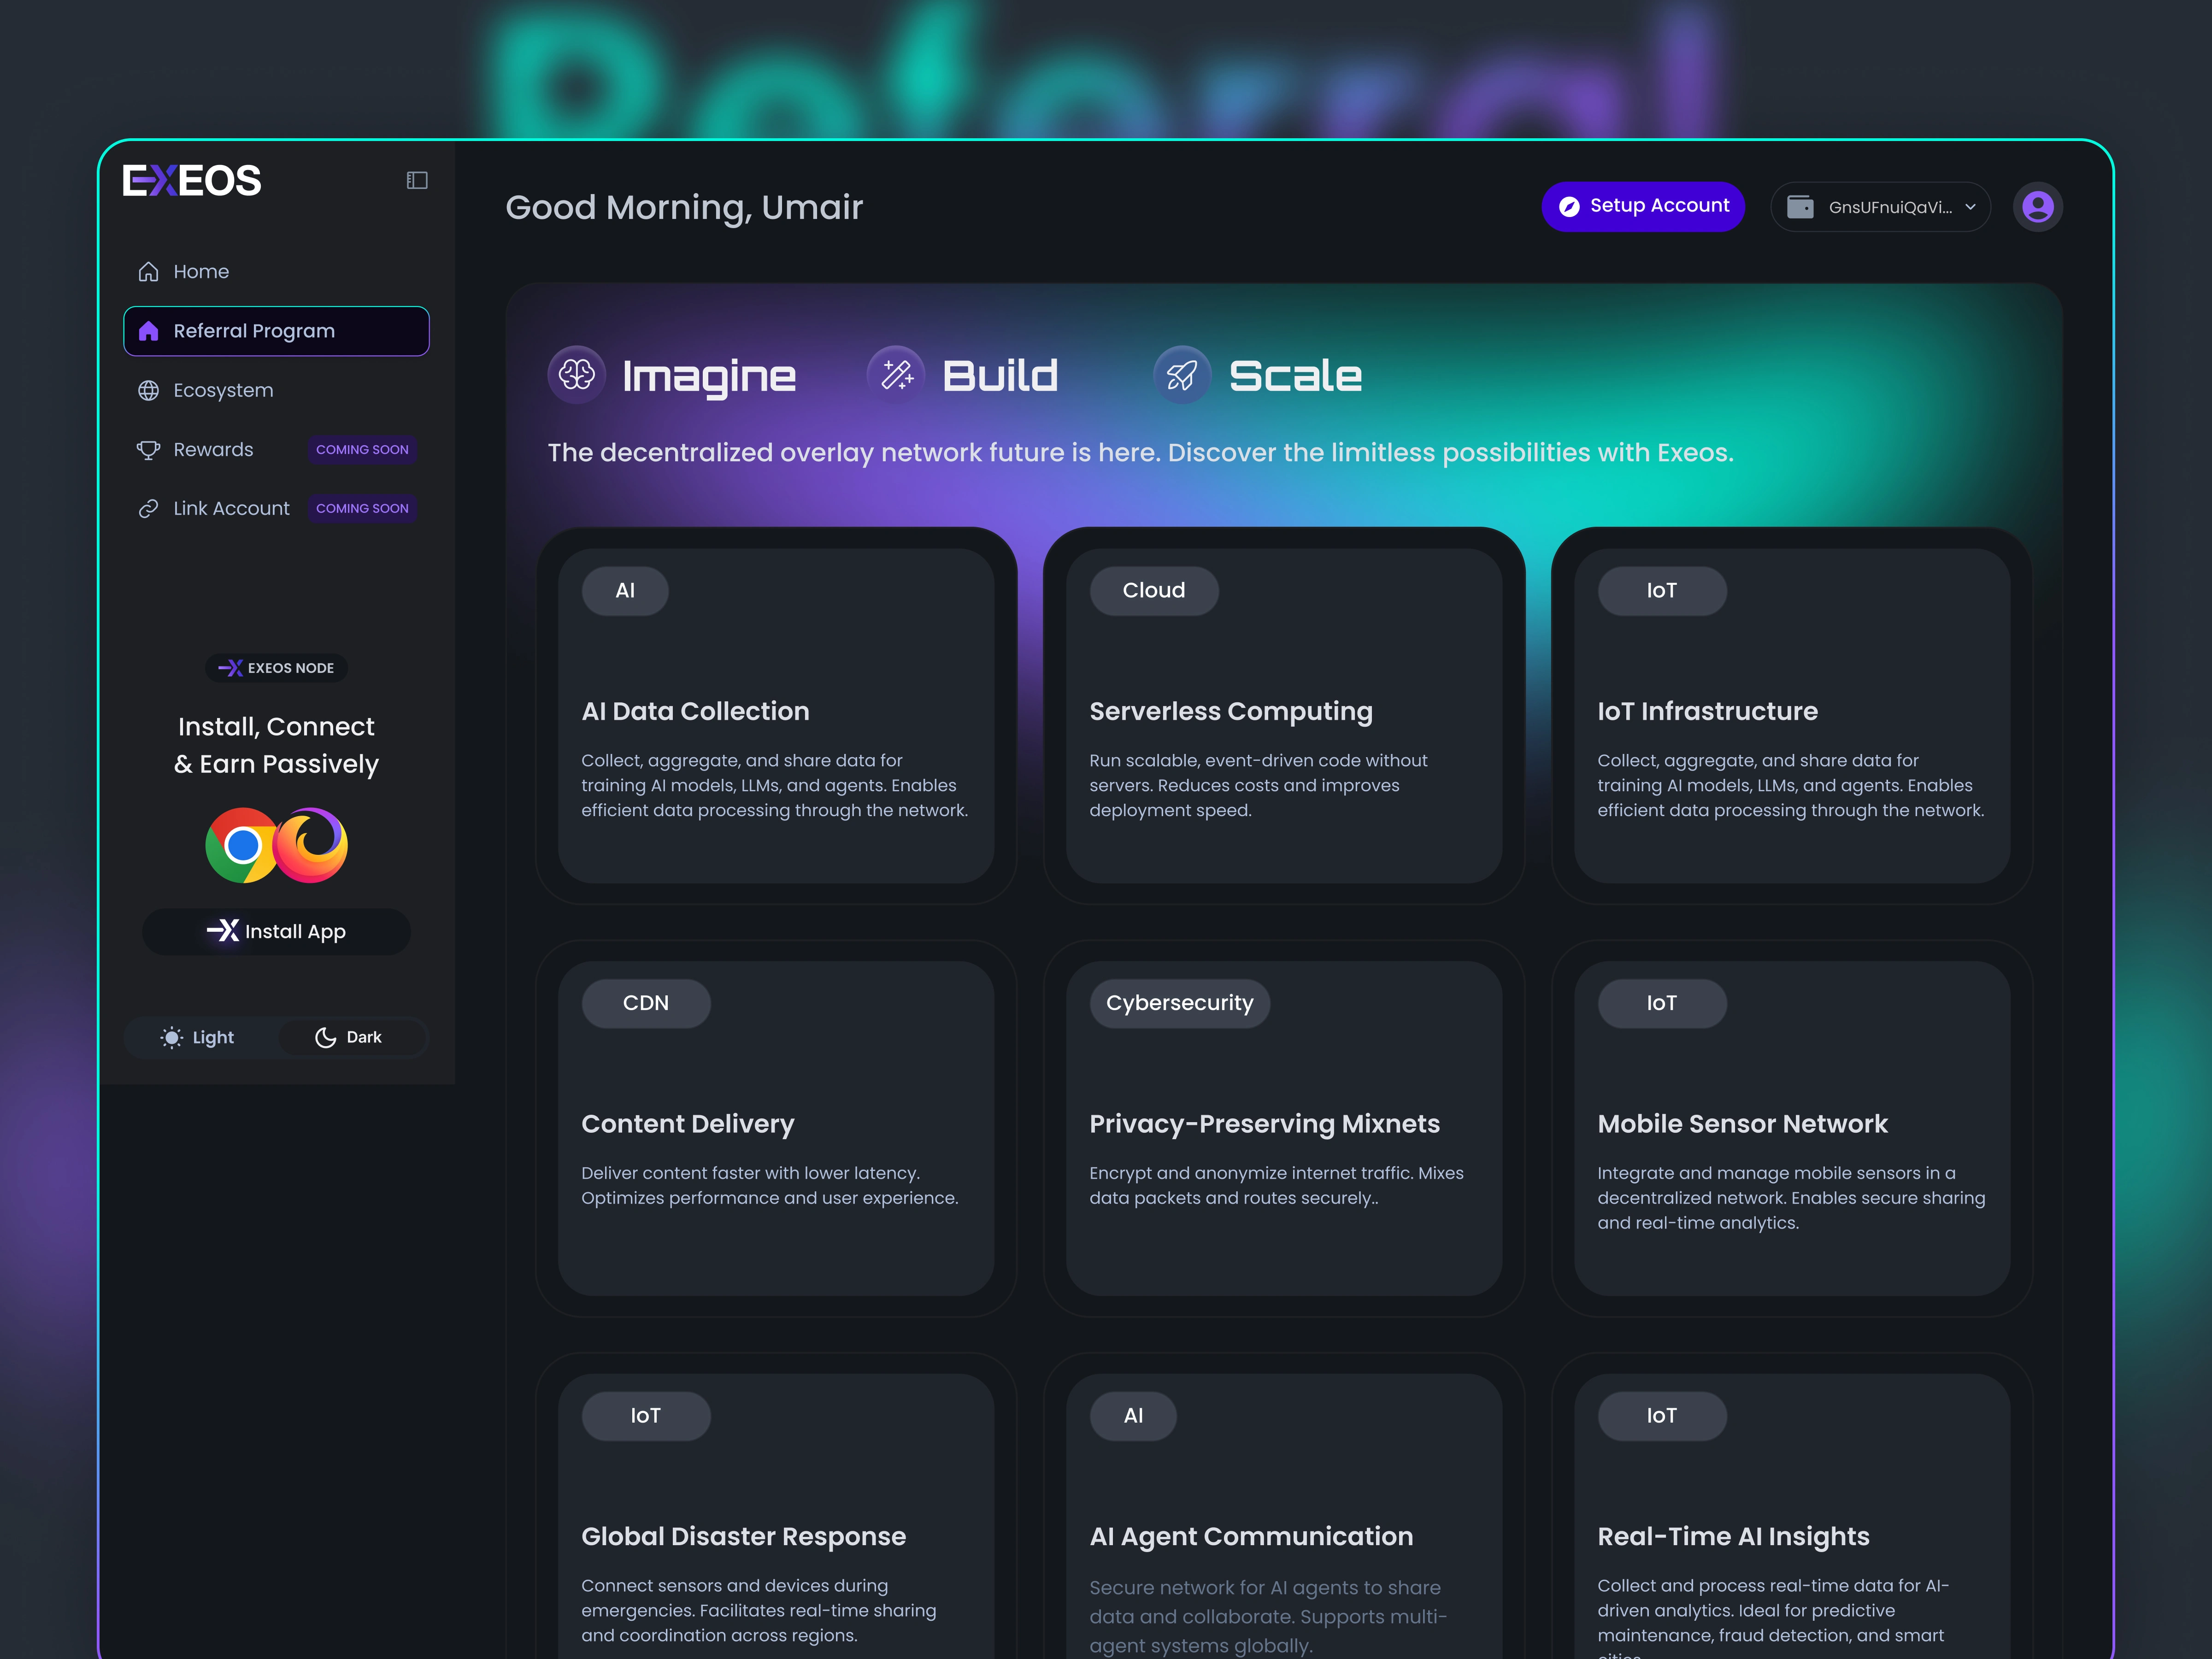Click the Good Morning, Umair greeting
The width and height of the screenshot is (2212, 1659).
684,208
